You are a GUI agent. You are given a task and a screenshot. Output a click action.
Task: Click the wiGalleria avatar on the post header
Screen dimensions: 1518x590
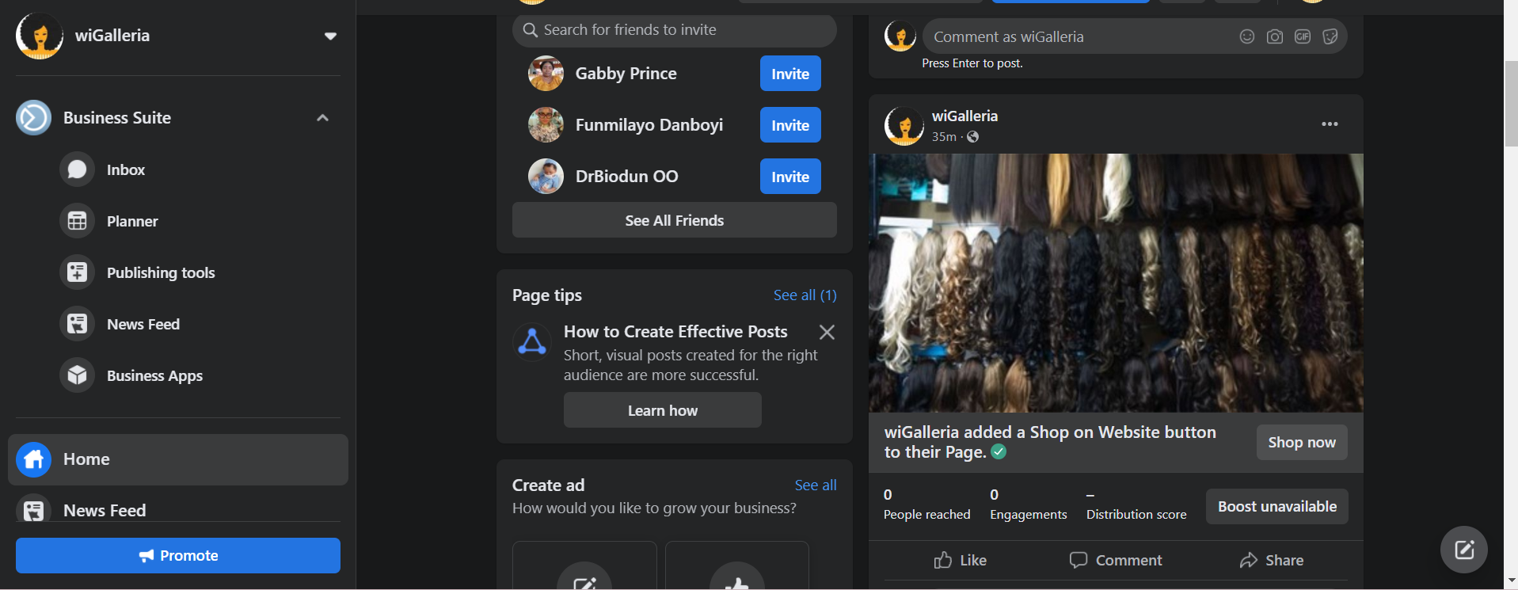coord(904,125)
